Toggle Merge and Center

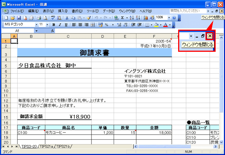point(93,25)
